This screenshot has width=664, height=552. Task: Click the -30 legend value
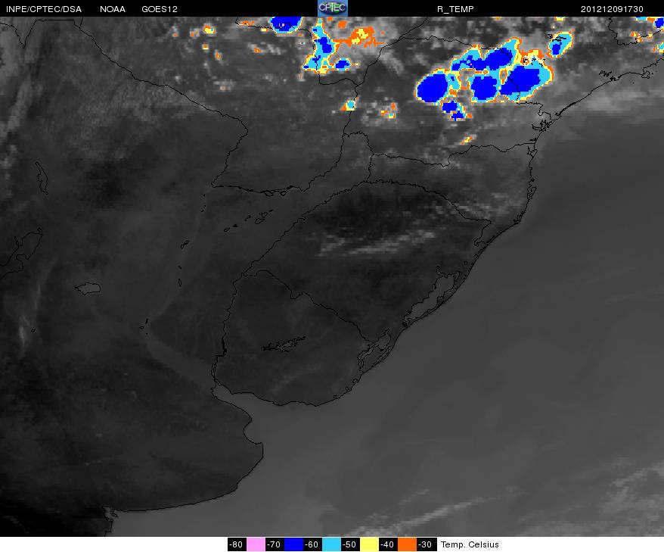coord(426,544)
